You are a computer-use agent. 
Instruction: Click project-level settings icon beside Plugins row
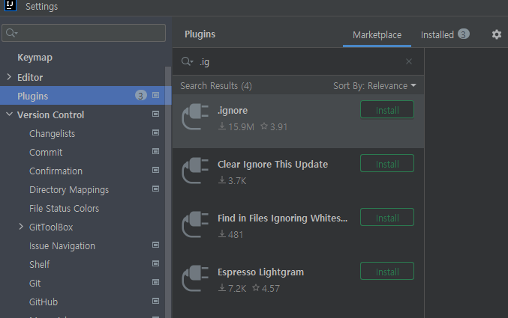(155, 95)
